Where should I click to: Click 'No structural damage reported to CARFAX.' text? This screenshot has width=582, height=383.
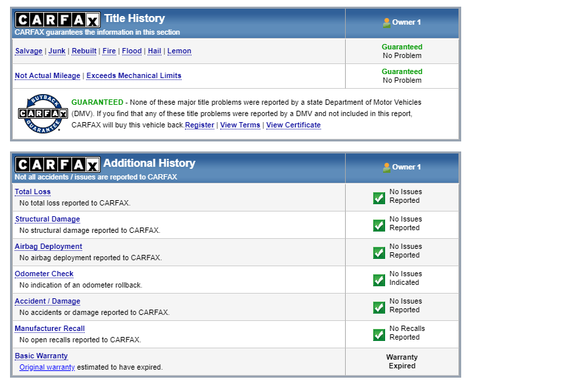pyautogui.click(x=90, y=230)
